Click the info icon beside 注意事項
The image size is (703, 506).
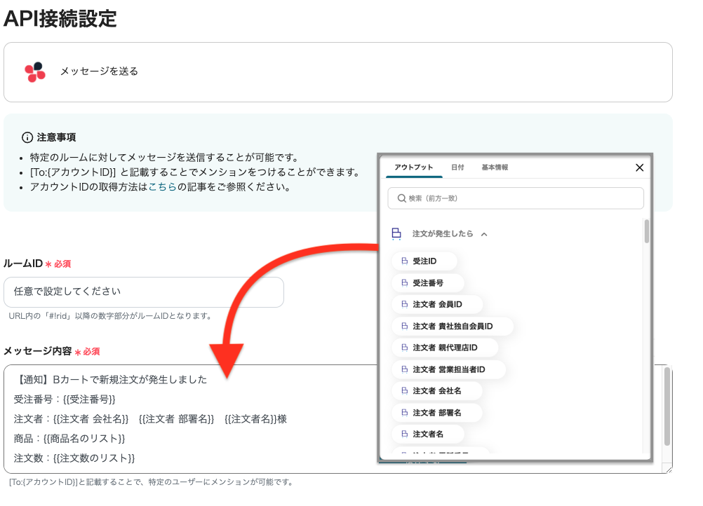point(27,137)
